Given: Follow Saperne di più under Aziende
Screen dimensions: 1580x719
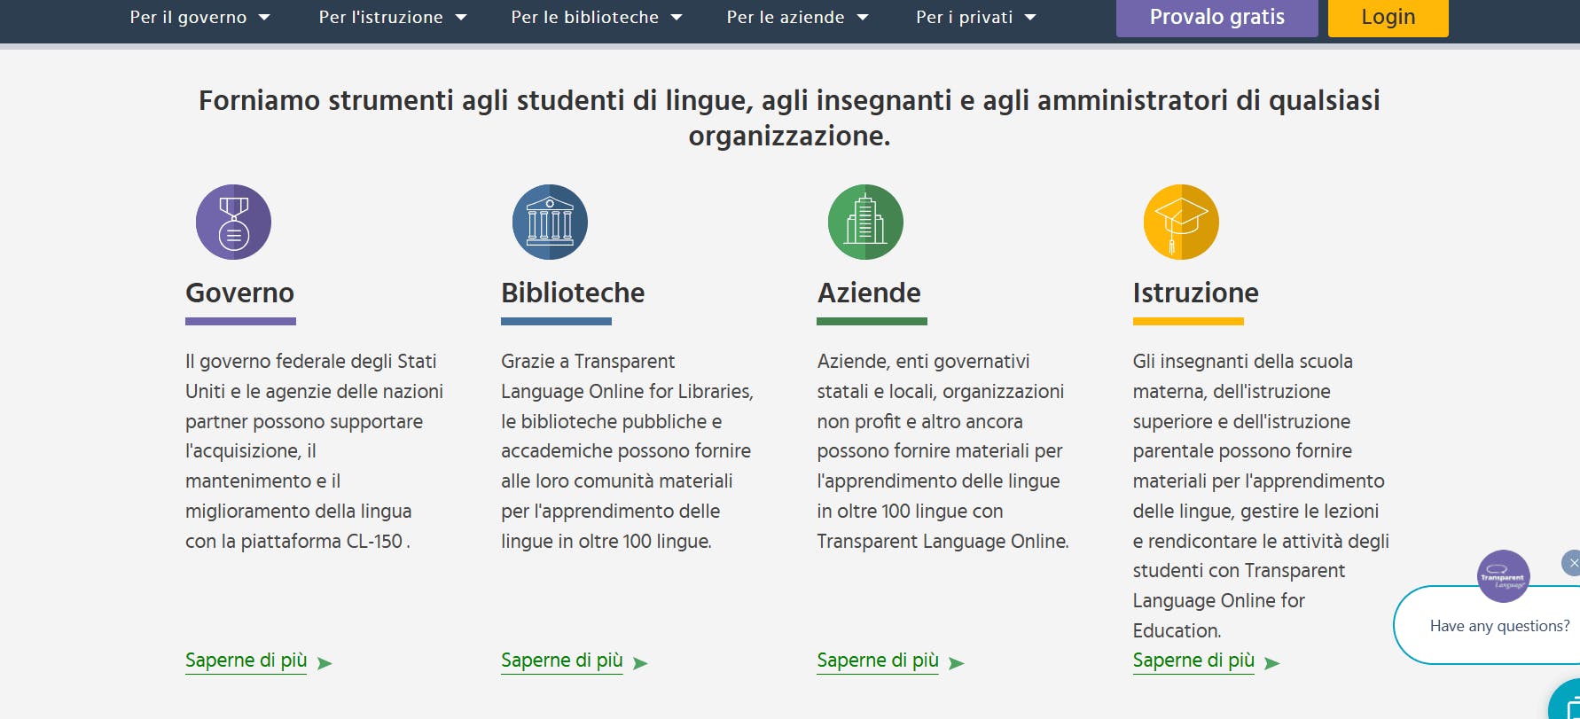Looking at the screenshot, I should point(877,660).
